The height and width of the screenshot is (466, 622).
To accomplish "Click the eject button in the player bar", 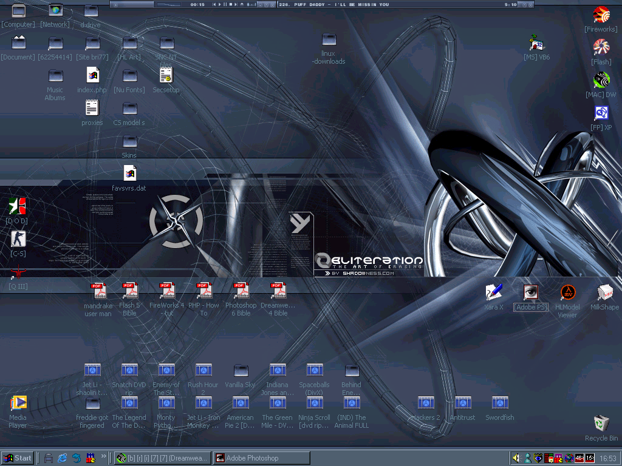I will (242, 4).
